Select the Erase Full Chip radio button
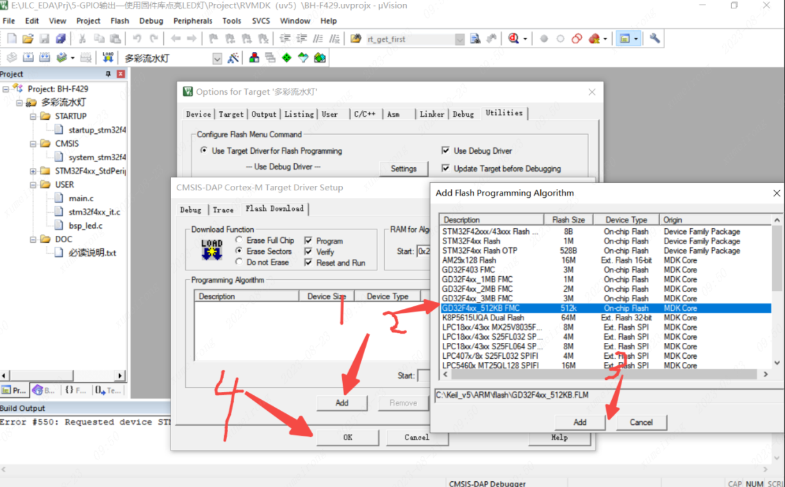The image size is (785, 487). 239,240
